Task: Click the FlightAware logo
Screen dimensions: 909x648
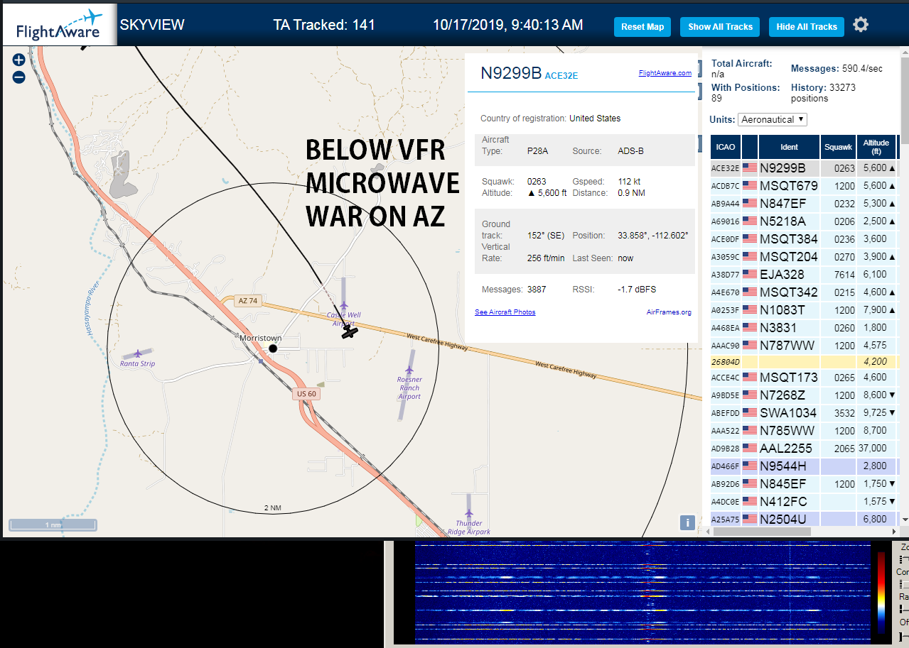Action: (x=58, y=24)
